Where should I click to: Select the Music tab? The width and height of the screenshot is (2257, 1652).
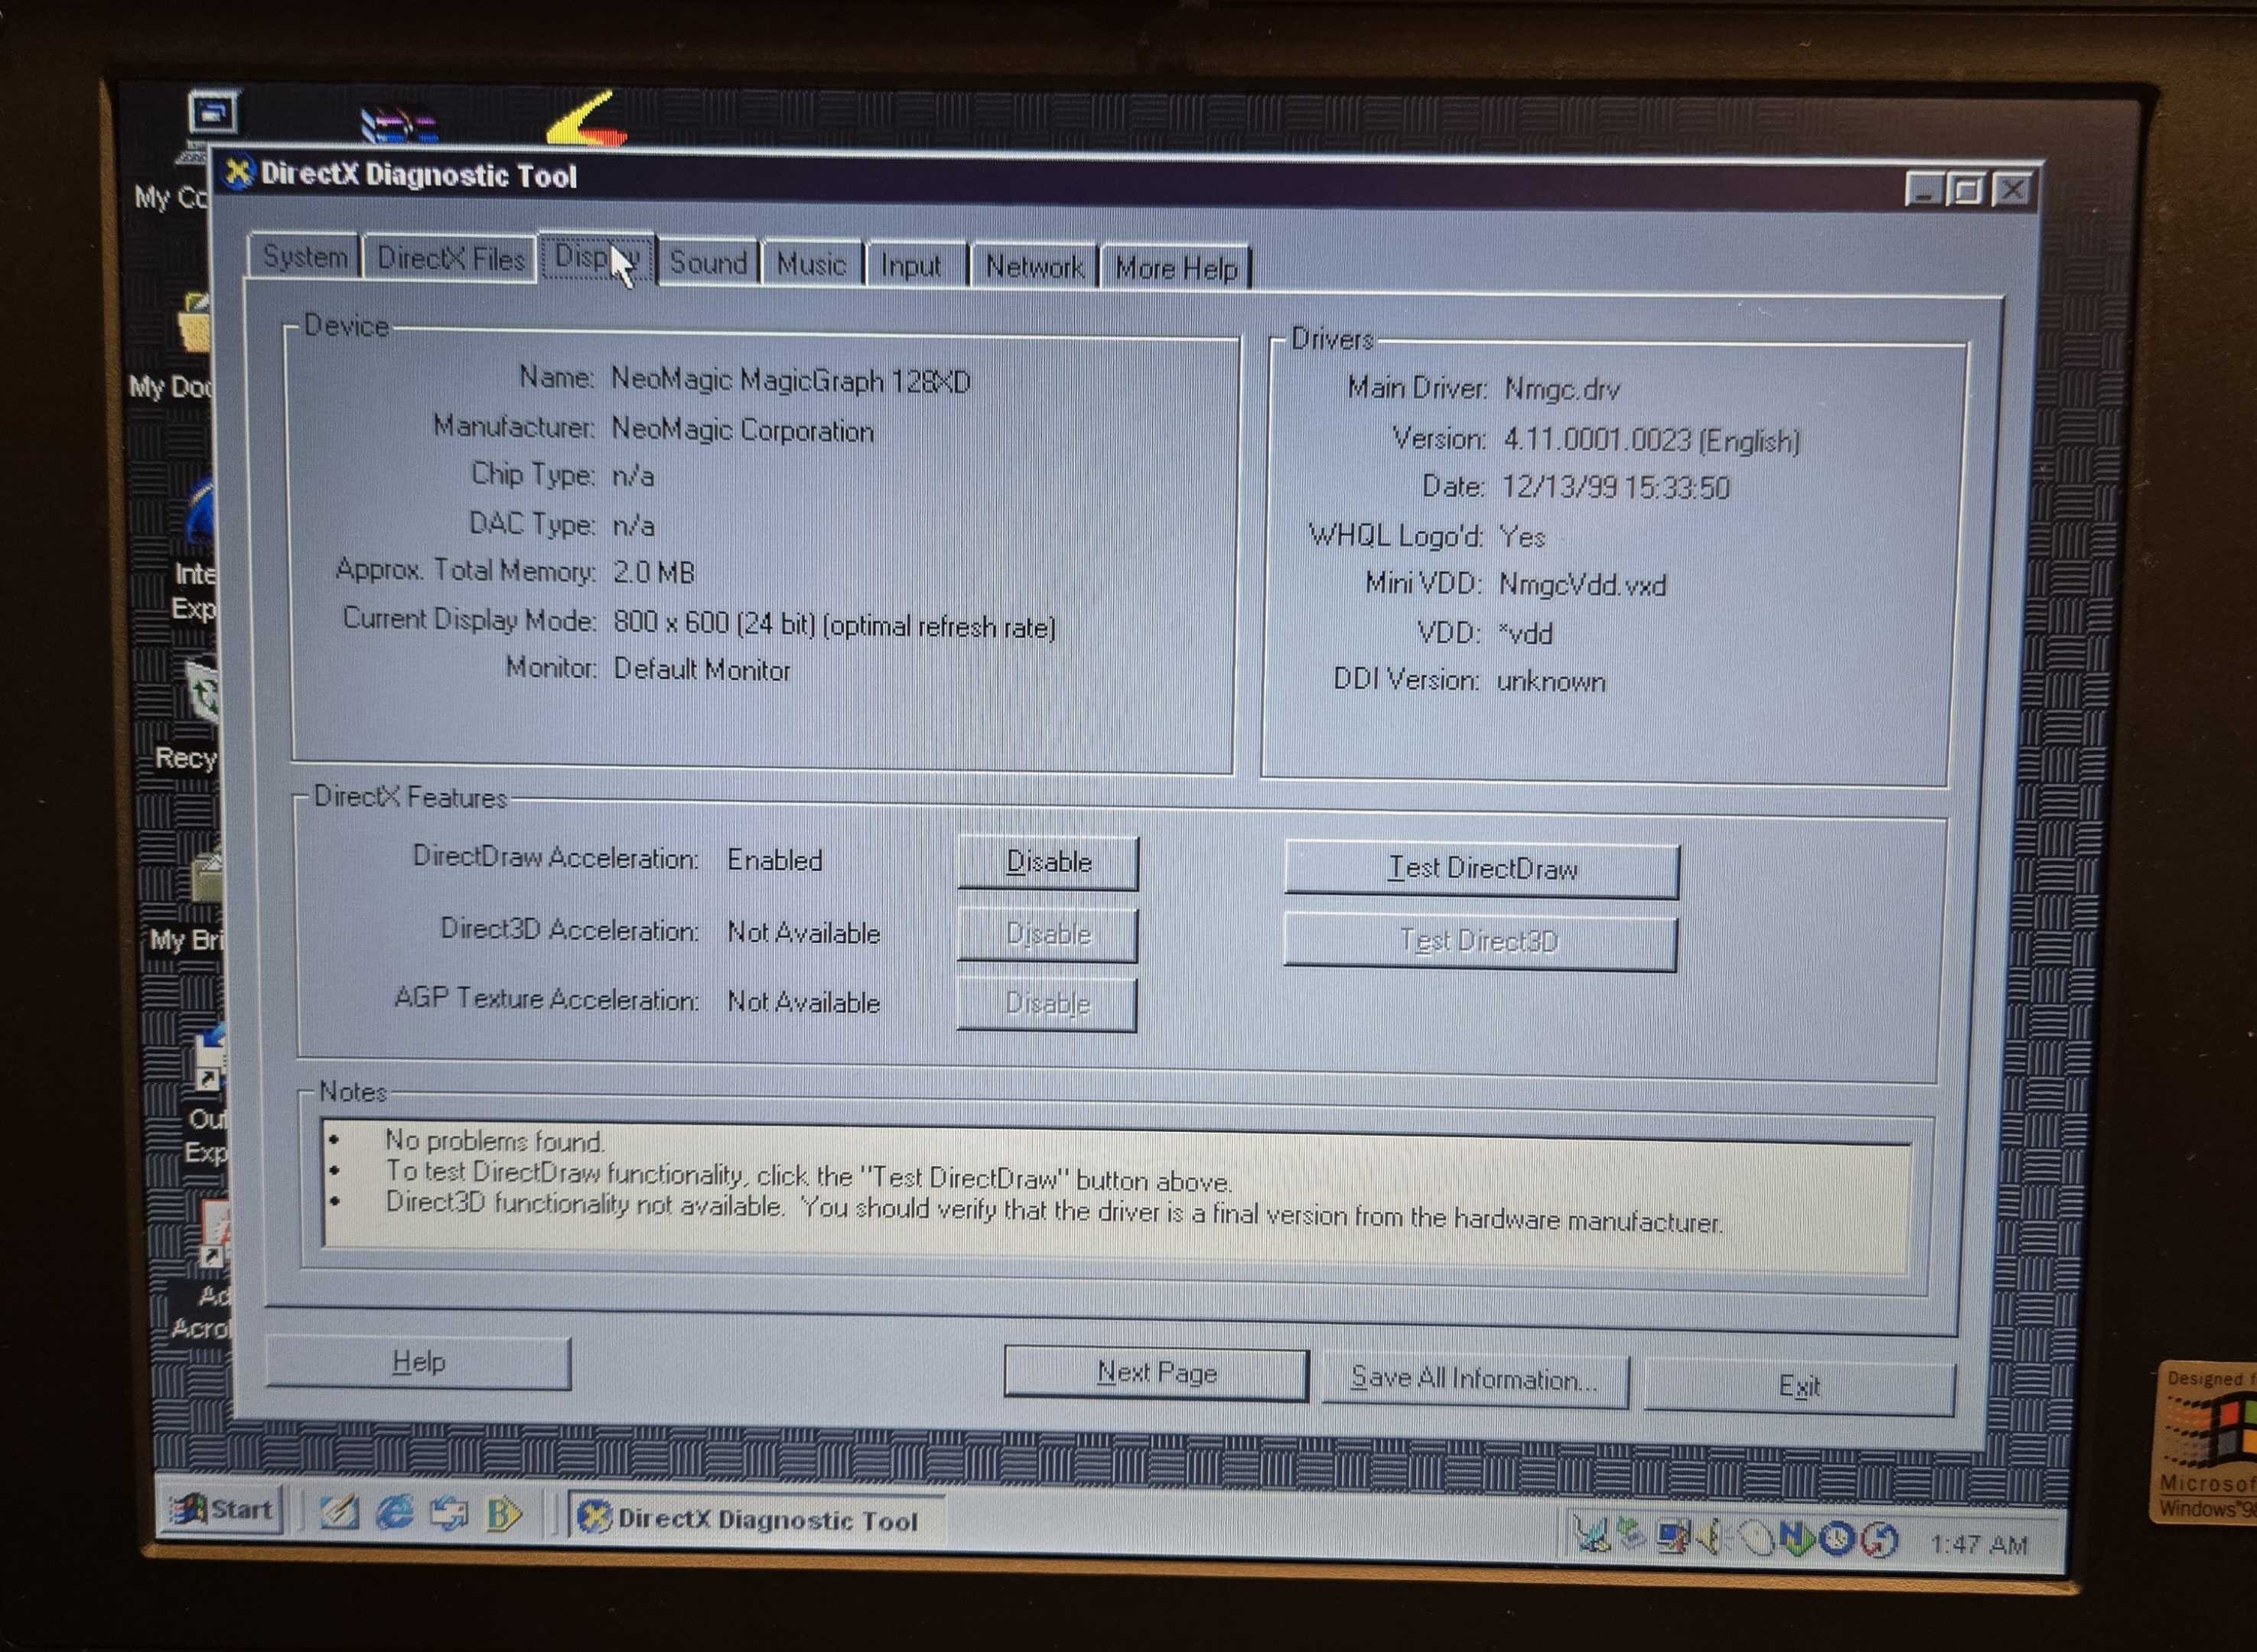(x=811, y=265)
